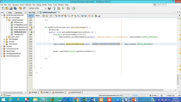Expand the option_pane package node
This screenshot has width=181, height=102.
pyautogui.click(x=7, y=37)
